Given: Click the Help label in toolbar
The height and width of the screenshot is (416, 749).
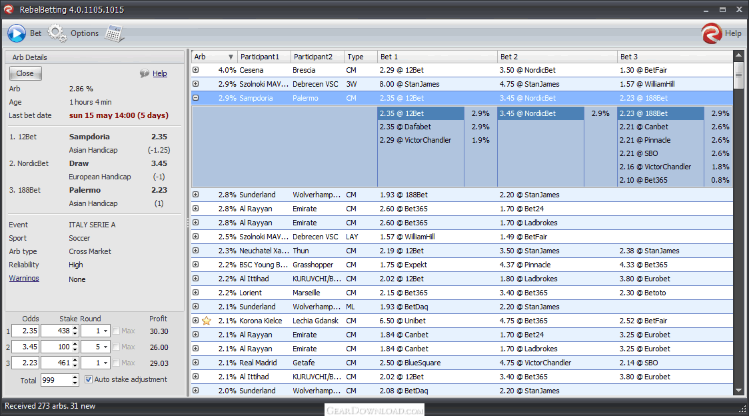Looking at the screenshot, I should pos(733,33).
